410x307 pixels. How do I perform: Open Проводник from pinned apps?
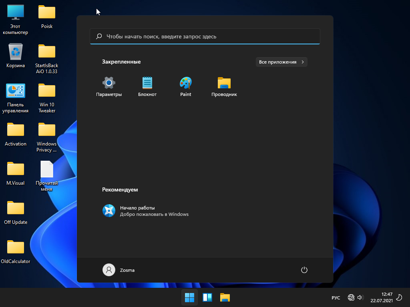point(224,83)
